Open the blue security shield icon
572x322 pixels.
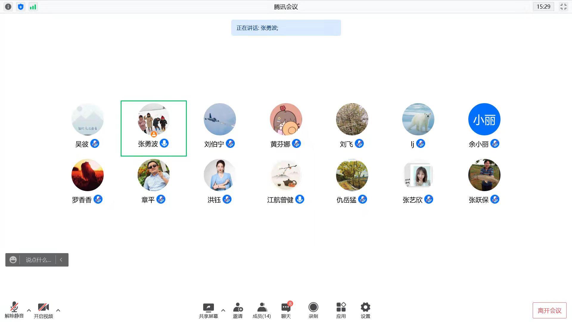pyautogui.click(x=21, y=7)
